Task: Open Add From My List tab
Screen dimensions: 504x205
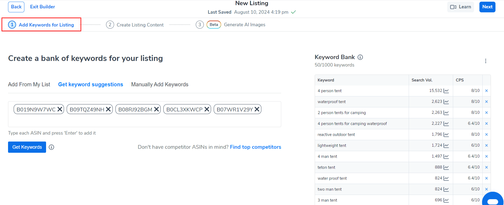Action: [x=29, y=84]
